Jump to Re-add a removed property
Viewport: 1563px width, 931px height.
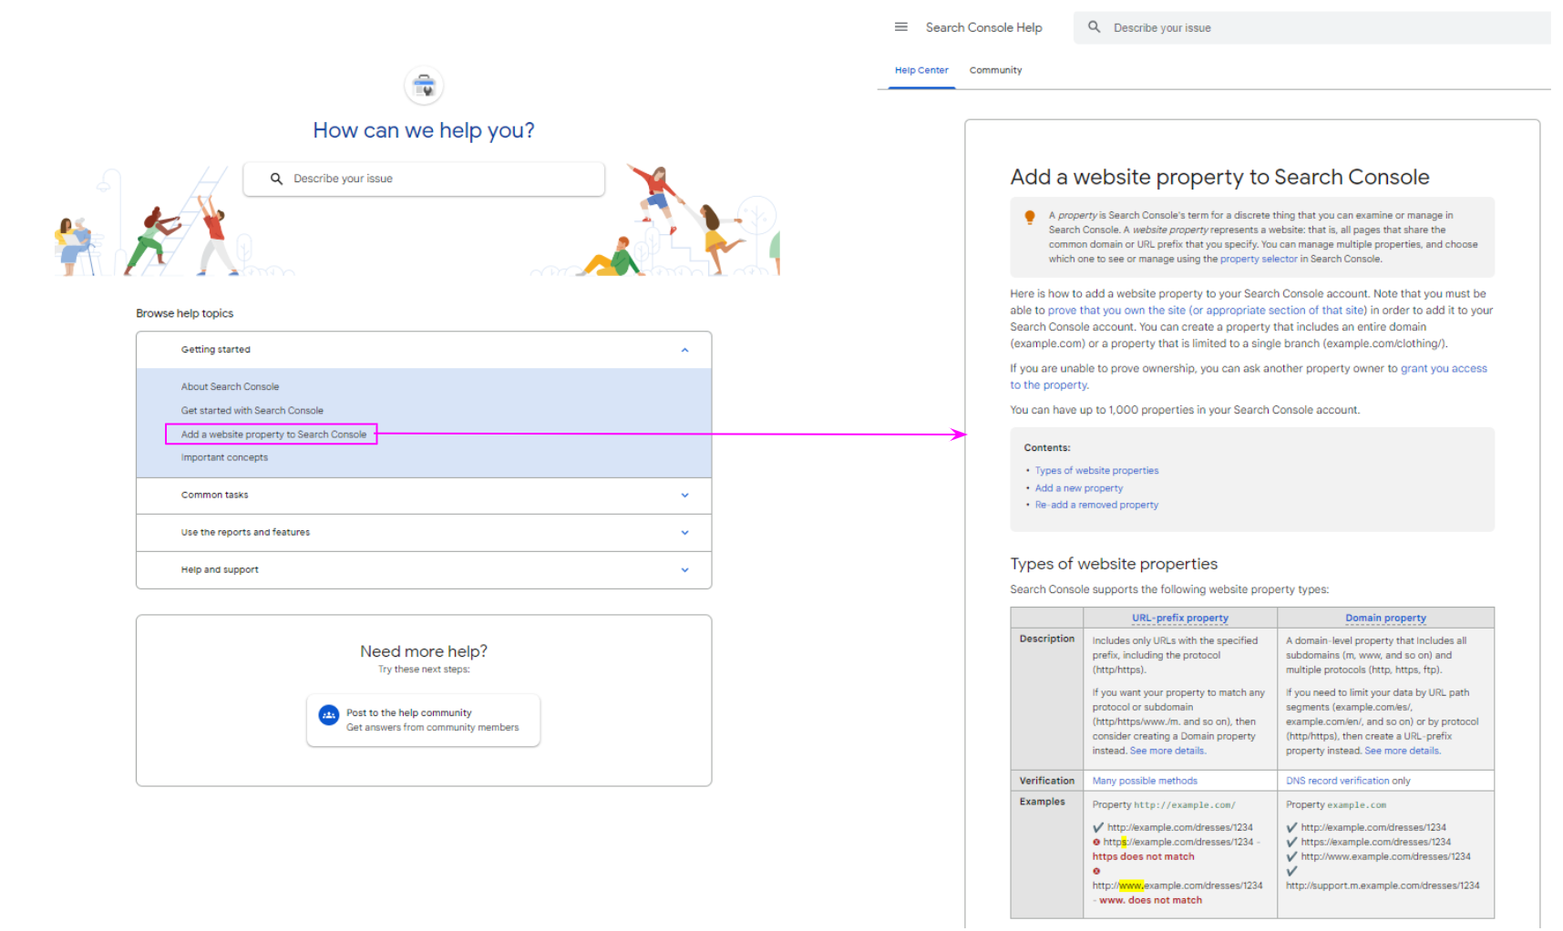pos(1096,505)
